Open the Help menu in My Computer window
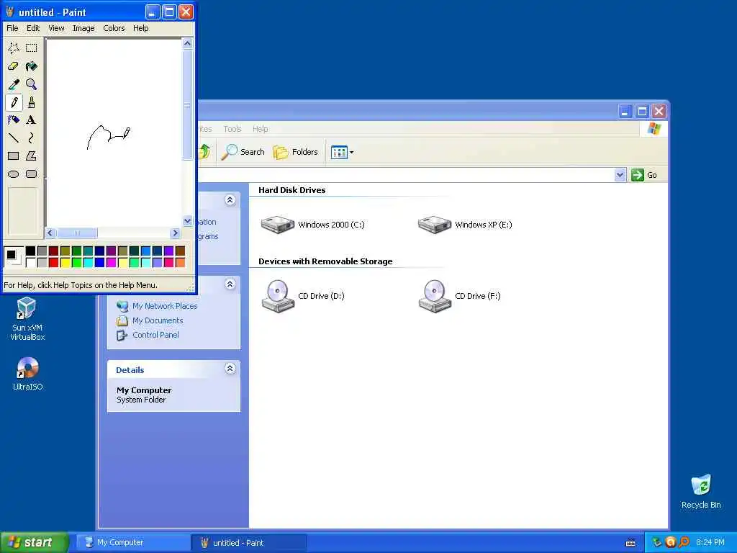The width and height of the screenshot is (737, 553). point(260,129)
